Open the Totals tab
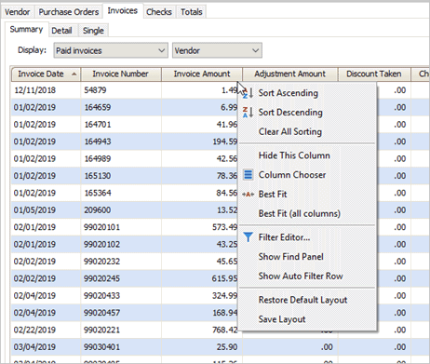Image resolution: width=430 pixels, height=364 pixels. coord(192,12)
